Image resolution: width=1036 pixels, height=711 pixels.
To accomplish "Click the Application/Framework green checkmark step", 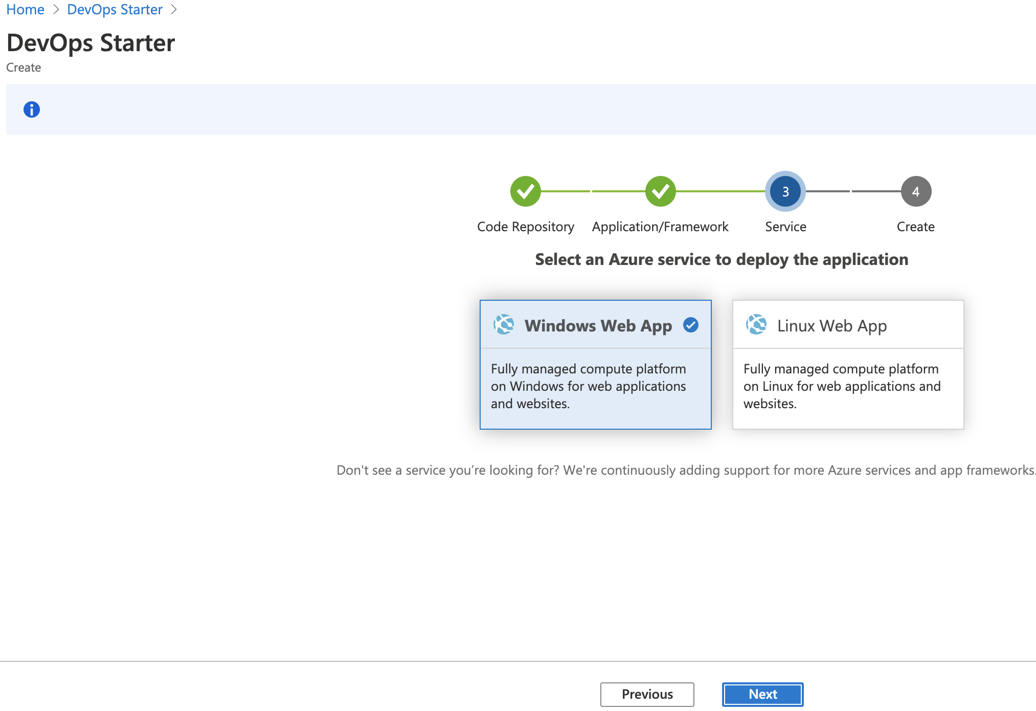I will coord(660,191).
